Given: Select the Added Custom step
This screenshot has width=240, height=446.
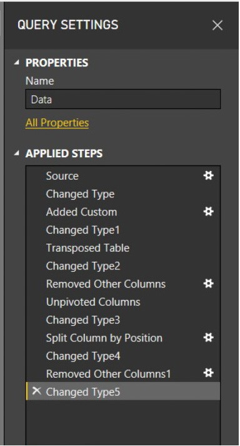Looking at the screenshot, I should 123,212.
